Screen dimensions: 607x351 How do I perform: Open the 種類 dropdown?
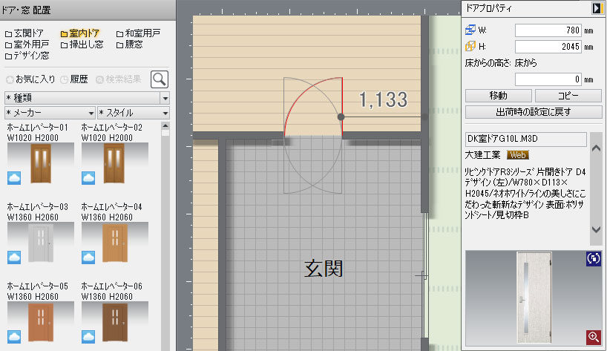coord(87,98)
